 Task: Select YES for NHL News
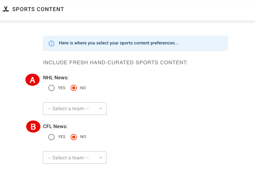pyautogui.click(x=51, y=88)
